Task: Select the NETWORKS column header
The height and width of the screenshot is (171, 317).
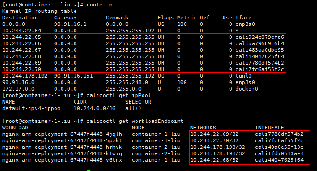Action: 203,128
